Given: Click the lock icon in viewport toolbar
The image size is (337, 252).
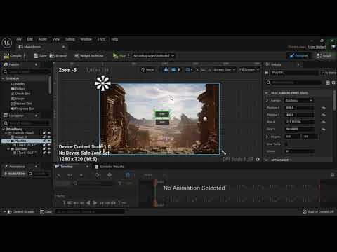Looking at the screenshot, I should point(166,69).
